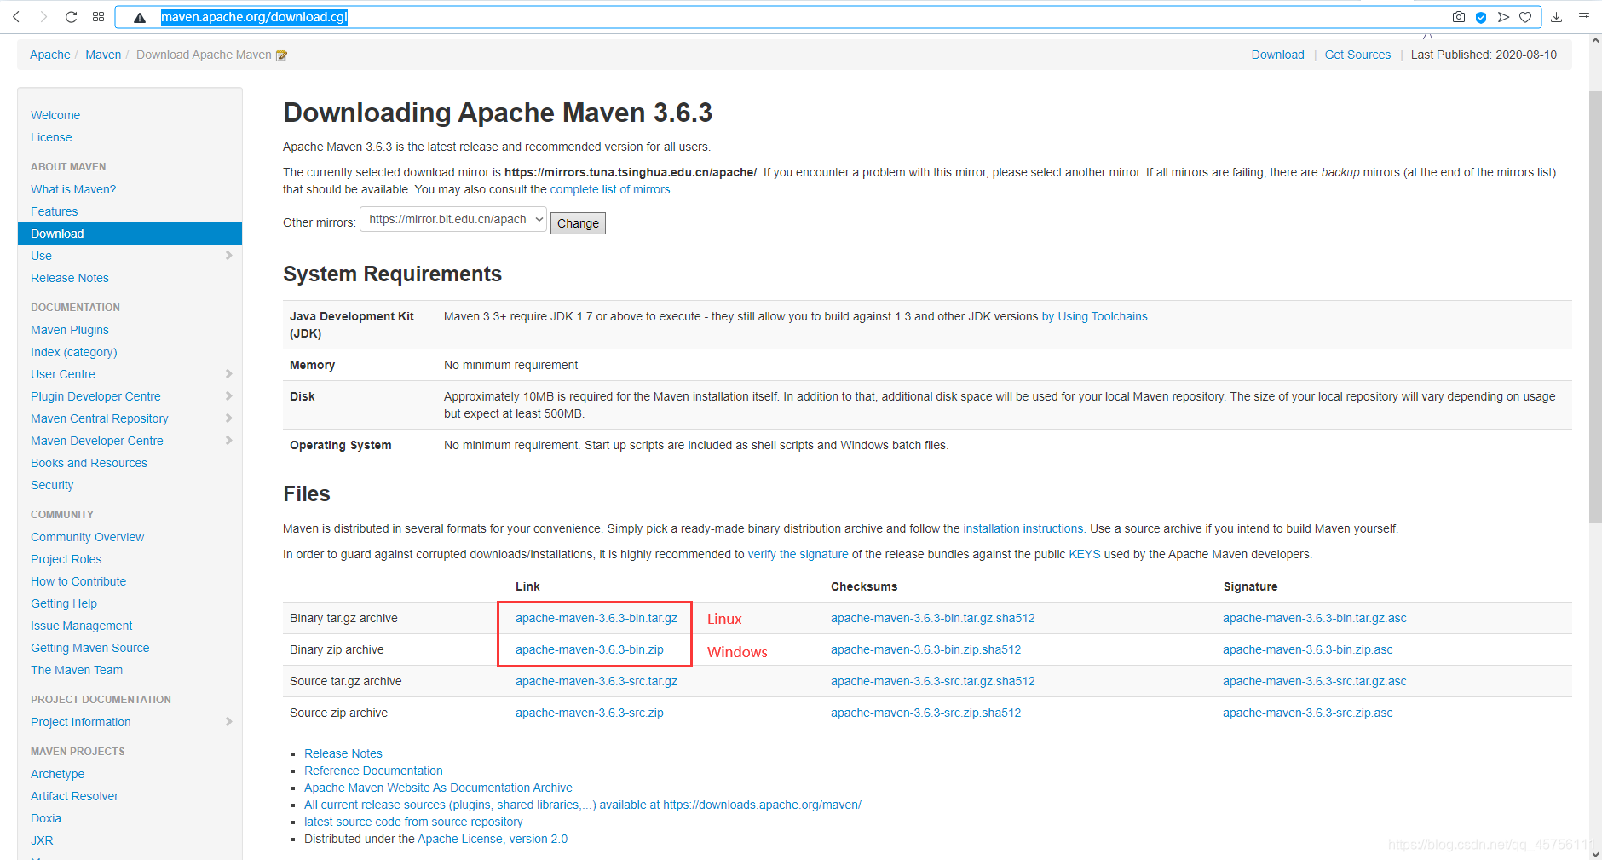The height and width of the screenshot is (860, 1602).
Task: Click the send/flow arrow icon
Action: (x=1503, y=17)
